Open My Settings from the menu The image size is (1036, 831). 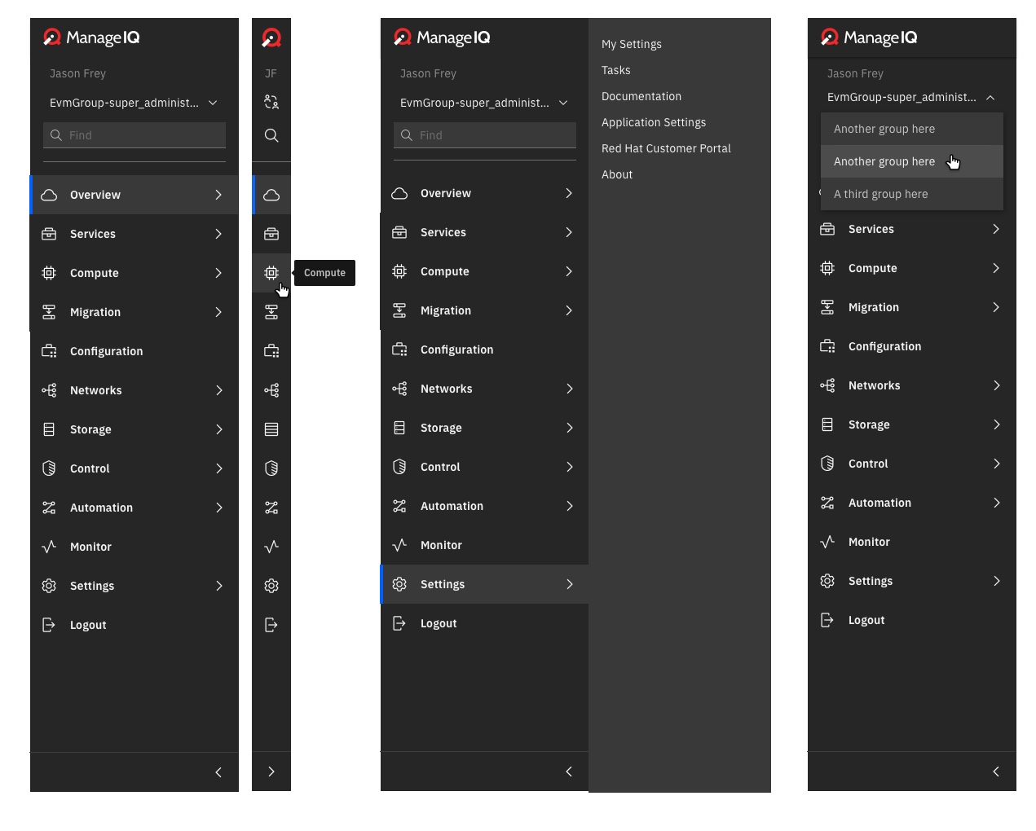(631, 44)
